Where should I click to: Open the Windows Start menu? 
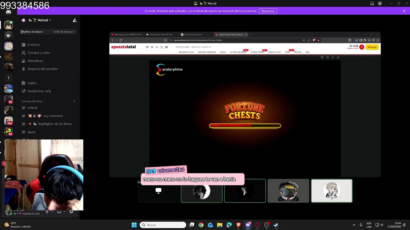tap(134, 225)
